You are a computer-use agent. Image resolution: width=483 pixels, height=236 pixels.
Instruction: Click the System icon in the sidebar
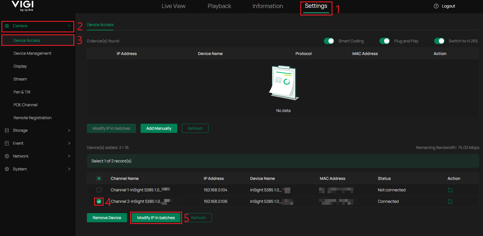coord(7,169)
